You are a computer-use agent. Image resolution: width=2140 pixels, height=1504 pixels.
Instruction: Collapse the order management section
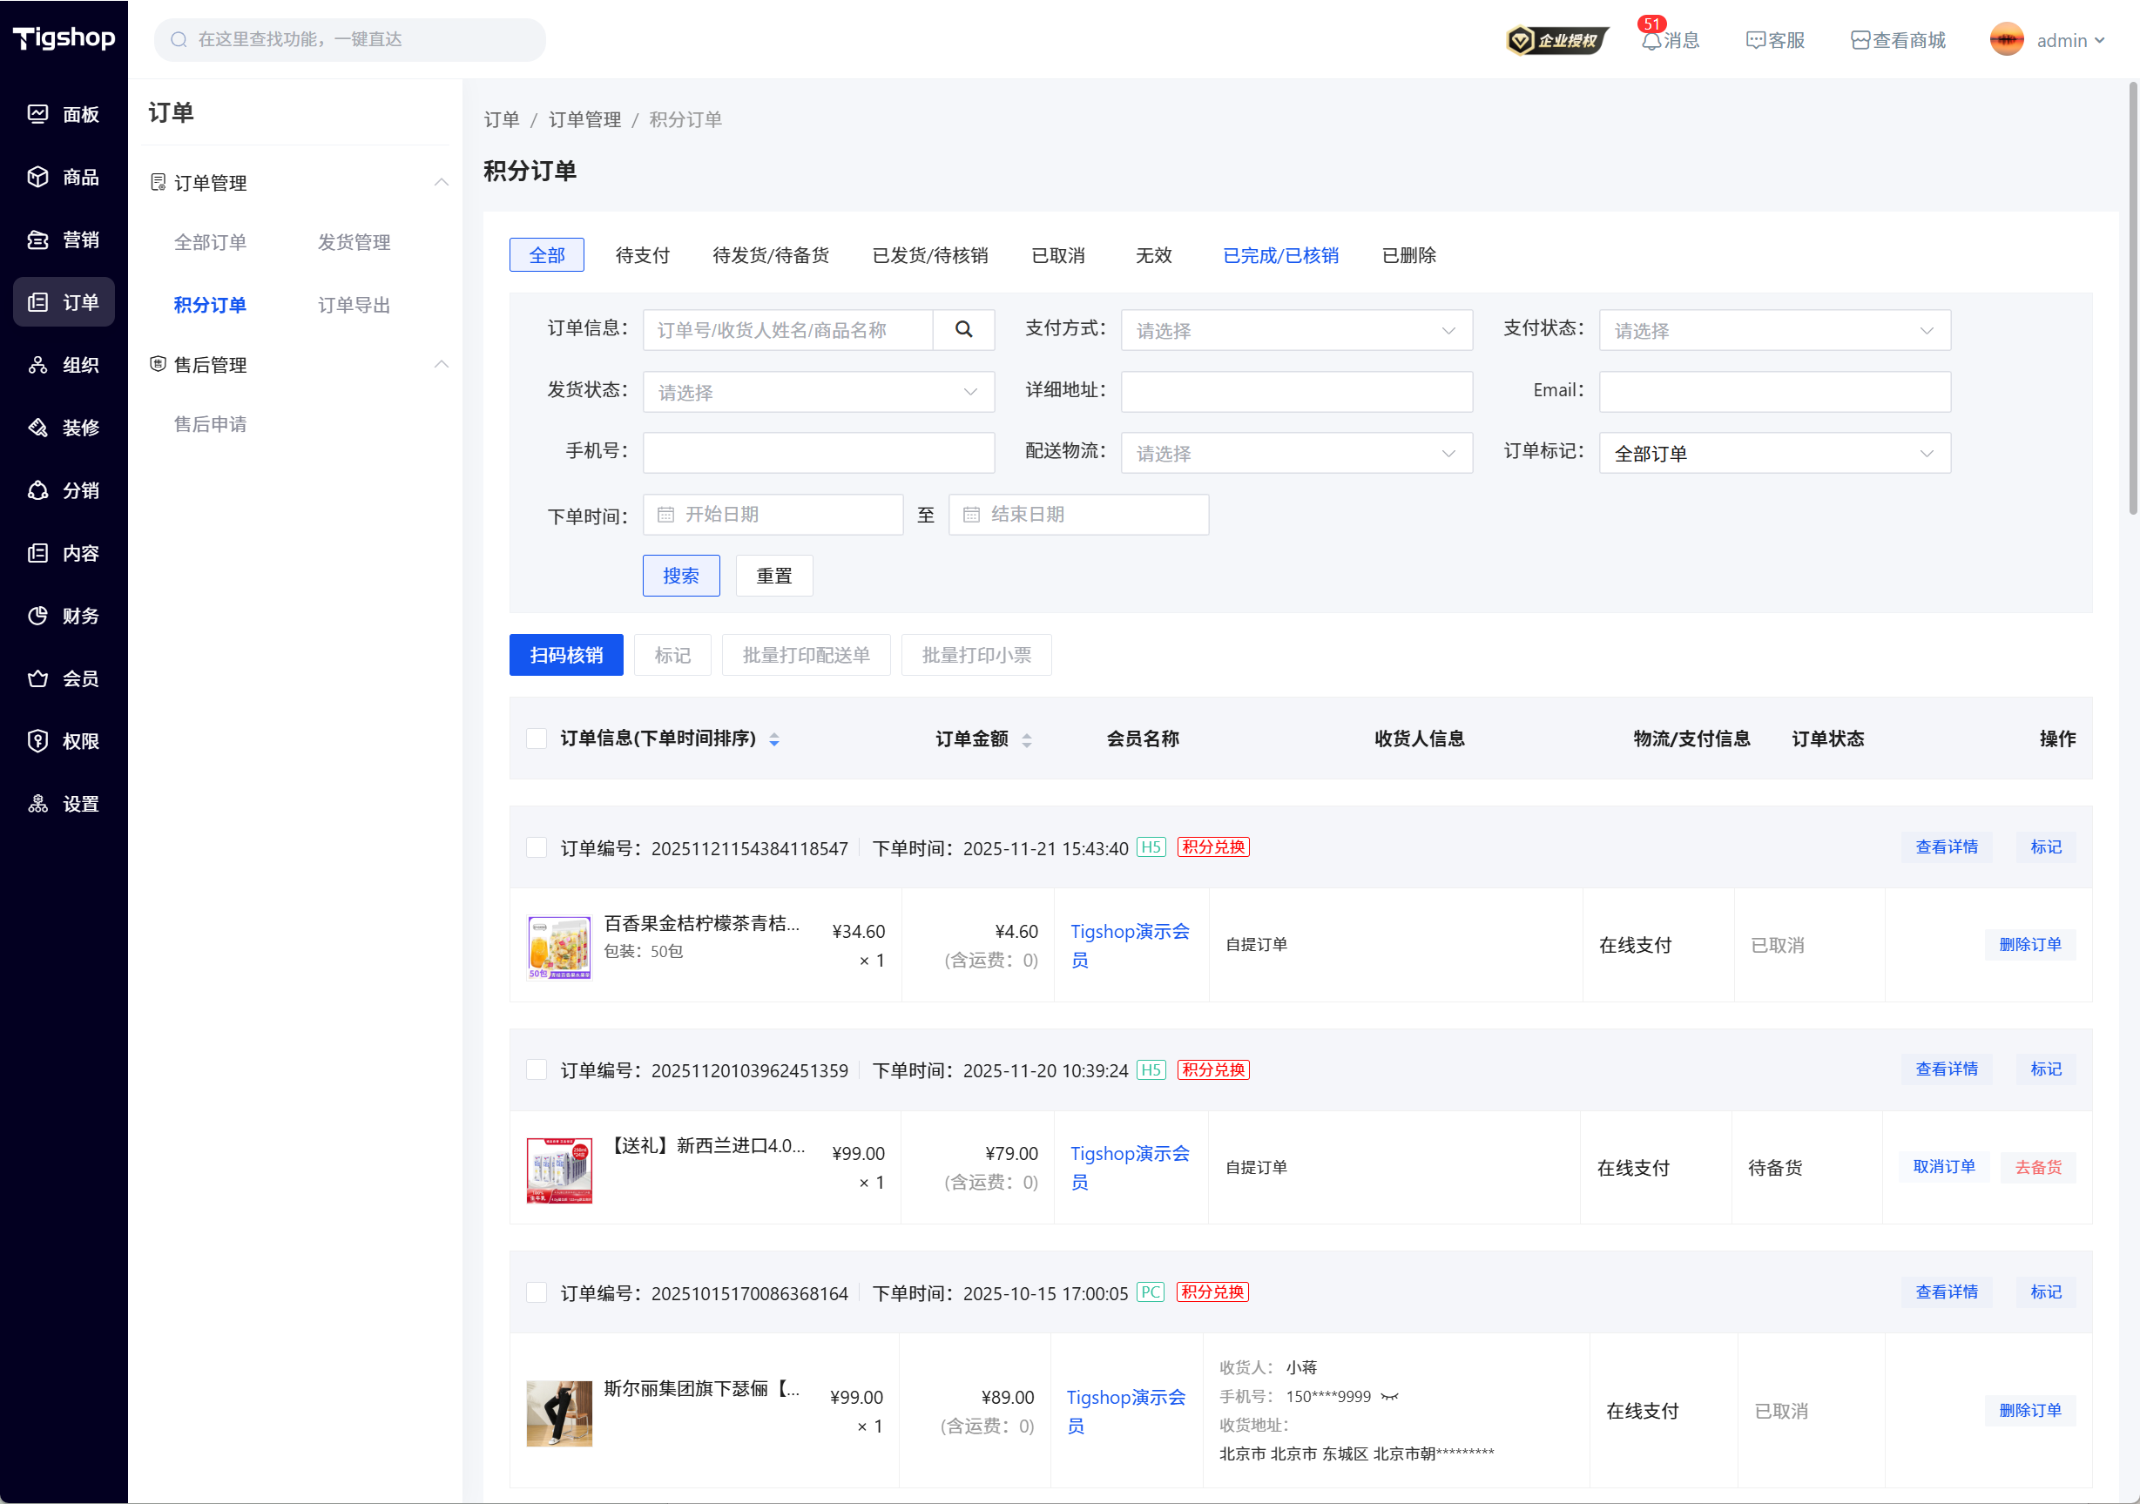(x=441, y=183)
